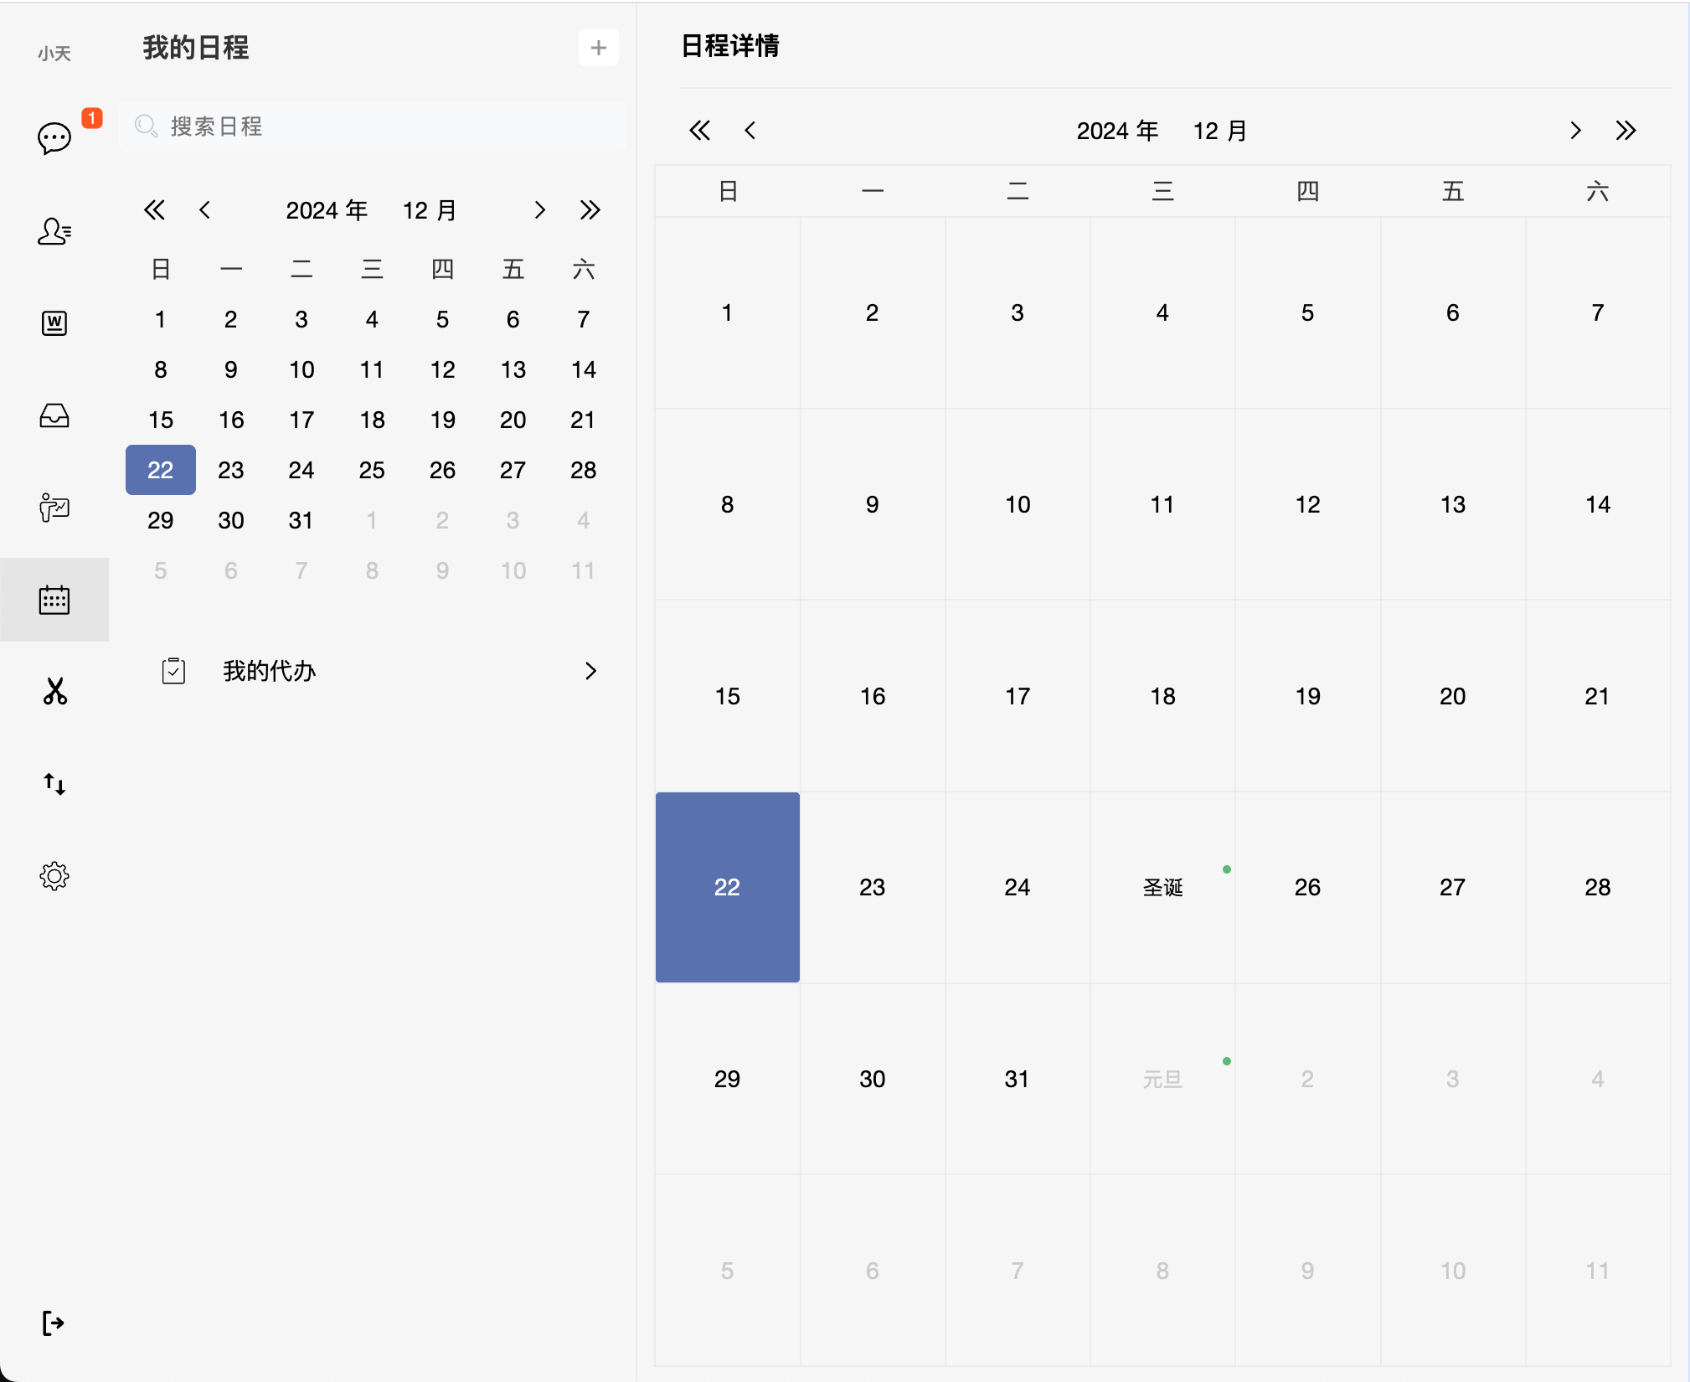This screenshot has height=1382, width=1690.
Task: Open the chat messages icon in sidebar
Action: pyautogui.click(x=54, y=138)
